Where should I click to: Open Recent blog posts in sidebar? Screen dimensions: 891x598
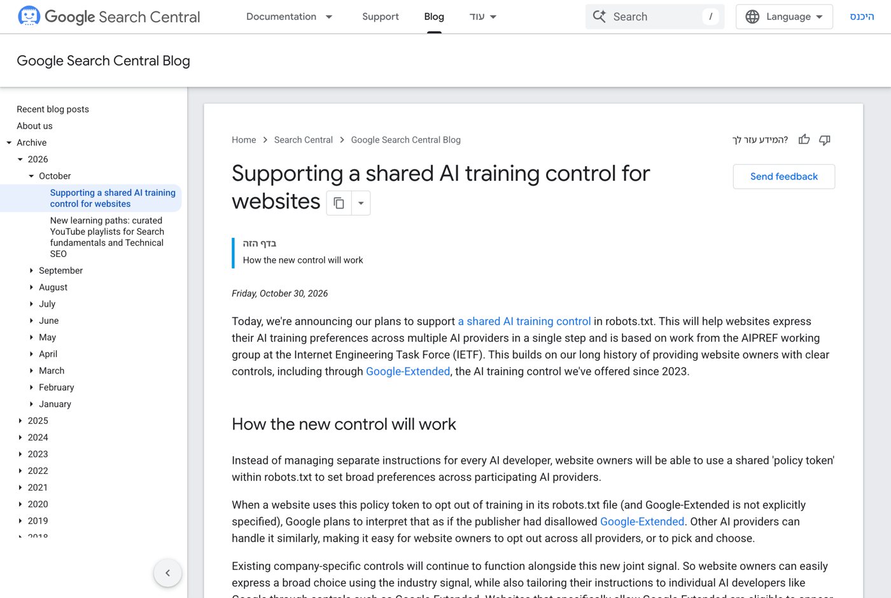53,109
